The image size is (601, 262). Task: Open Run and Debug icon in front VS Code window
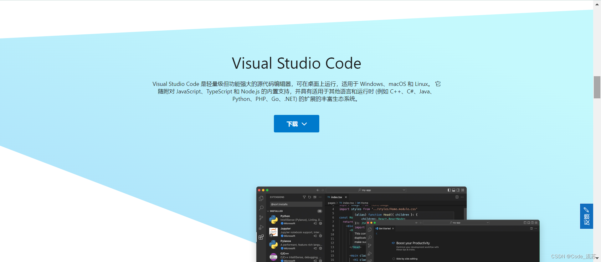point(370,254)
